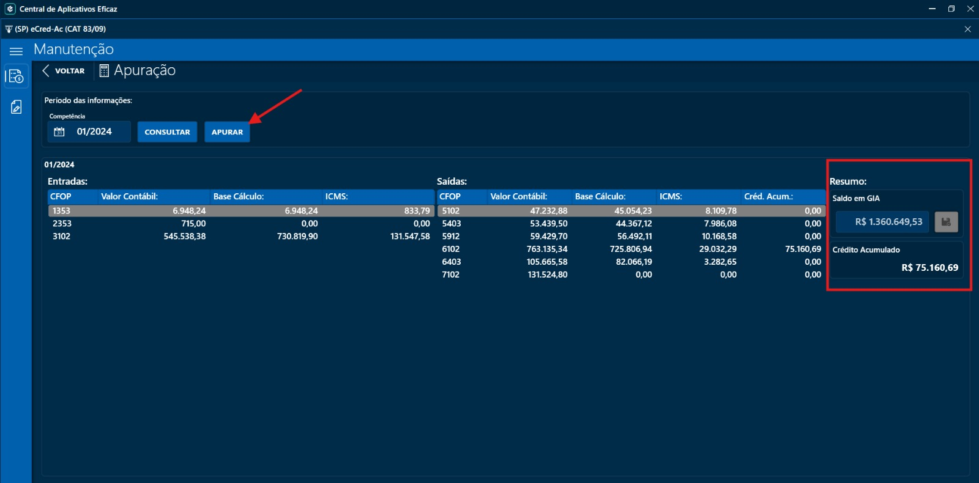Close the eCred-Ac inner tab window
The height and width of the screenshot is (483, 979).
pos(967,29)
